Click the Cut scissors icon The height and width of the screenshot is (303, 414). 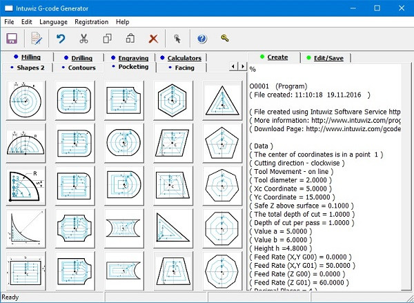click(83, 39)
